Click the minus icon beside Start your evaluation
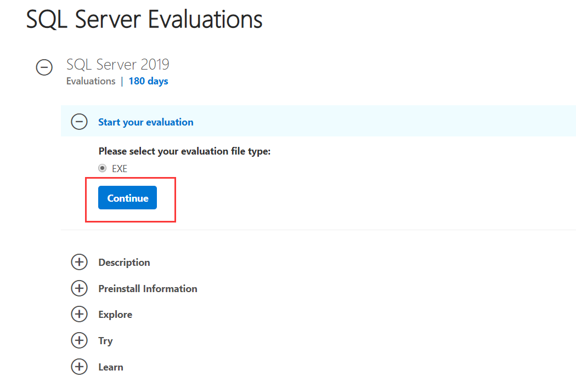This screenshot has height=382, width=576. point(79,122)
